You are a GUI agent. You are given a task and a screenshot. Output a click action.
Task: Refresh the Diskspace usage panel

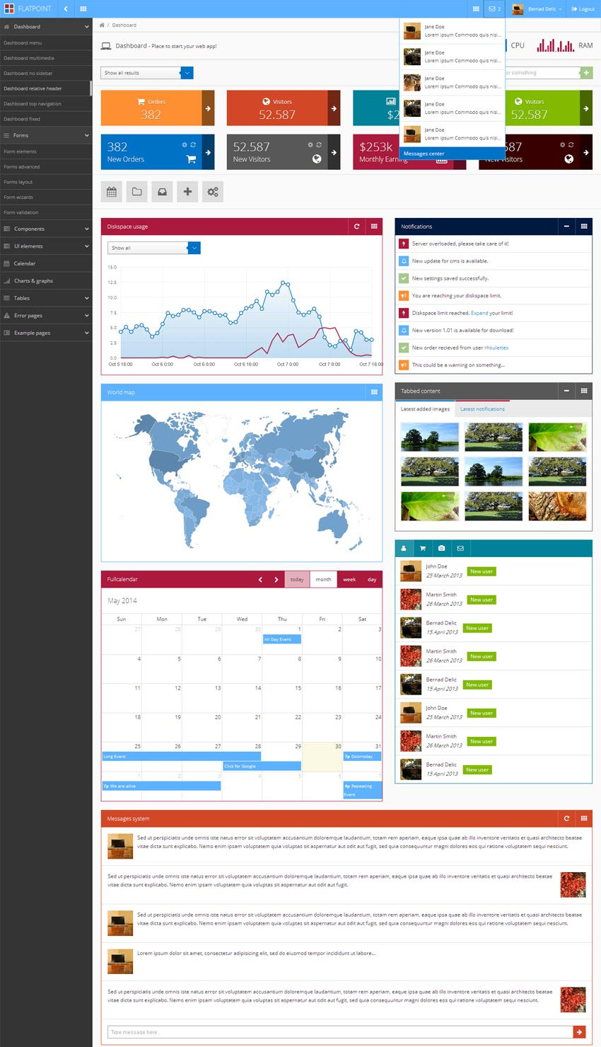(x=356, y=227)
